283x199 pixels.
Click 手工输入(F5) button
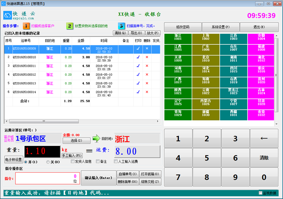click(x=72, y=155)
